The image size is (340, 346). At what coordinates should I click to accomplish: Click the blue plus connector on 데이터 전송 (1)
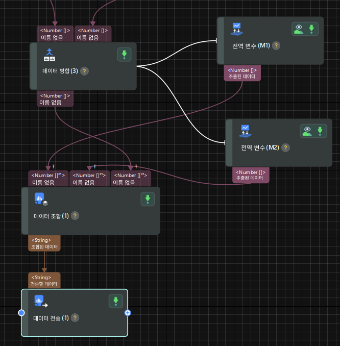coord(128,313)
